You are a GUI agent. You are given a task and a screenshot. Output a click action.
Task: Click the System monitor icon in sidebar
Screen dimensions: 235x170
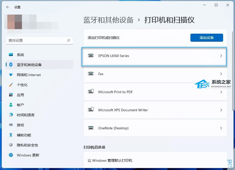(x=11, y=55)
